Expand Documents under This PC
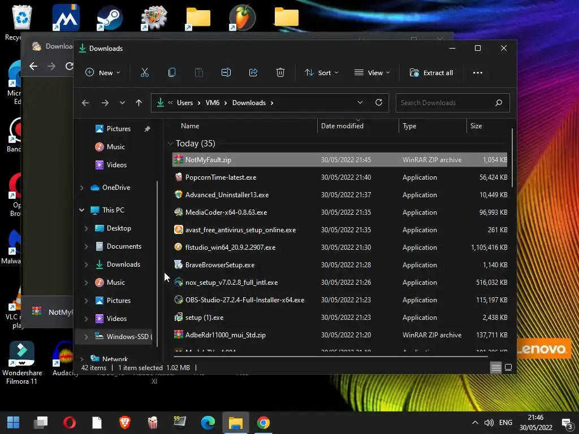Screen dimensions: 579x434 click(x=86, y=246)
